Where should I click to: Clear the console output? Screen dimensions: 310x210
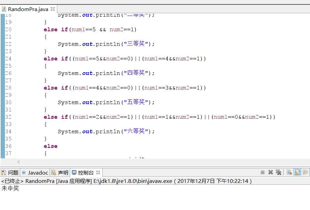coord(289,173)
